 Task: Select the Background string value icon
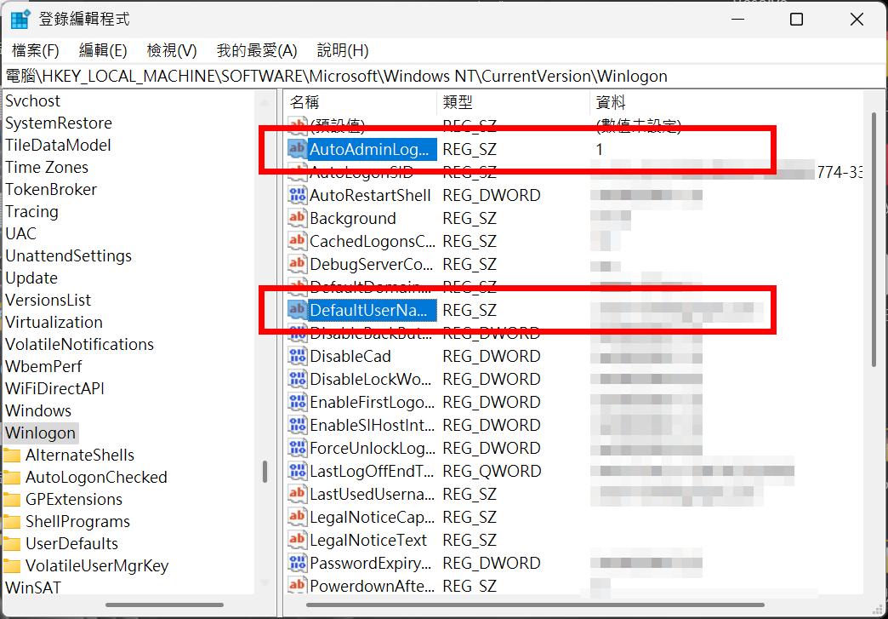298,218
